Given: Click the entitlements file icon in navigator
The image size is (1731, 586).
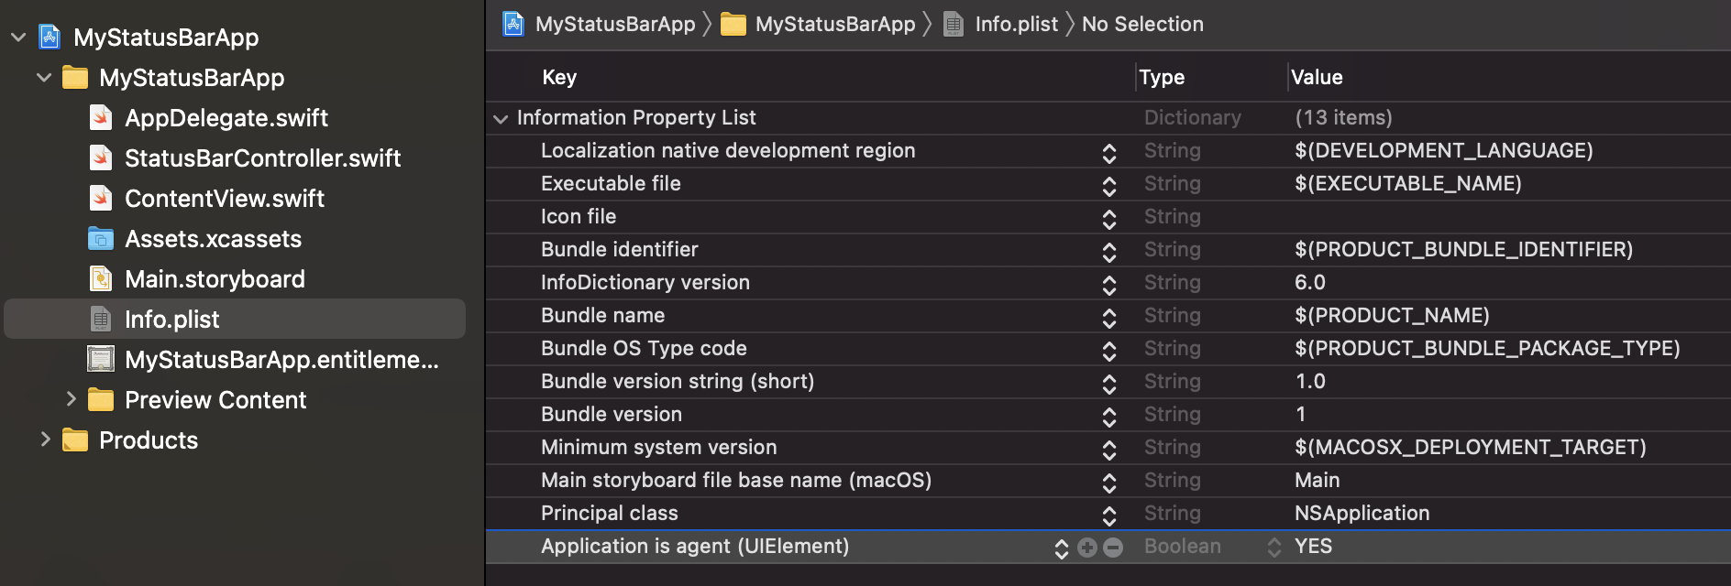Looking at the screenshot, I should click(101, 360).
